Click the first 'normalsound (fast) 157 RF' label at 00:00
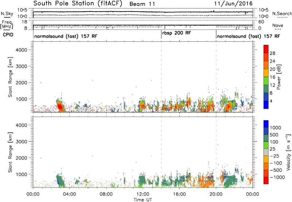 66,36
